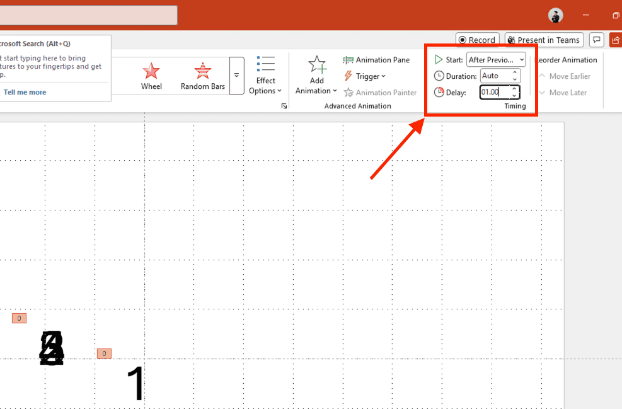This screenshot has height=409, width=622.
Task: Open the comments speech bubble icon
Action: [597, 40]
